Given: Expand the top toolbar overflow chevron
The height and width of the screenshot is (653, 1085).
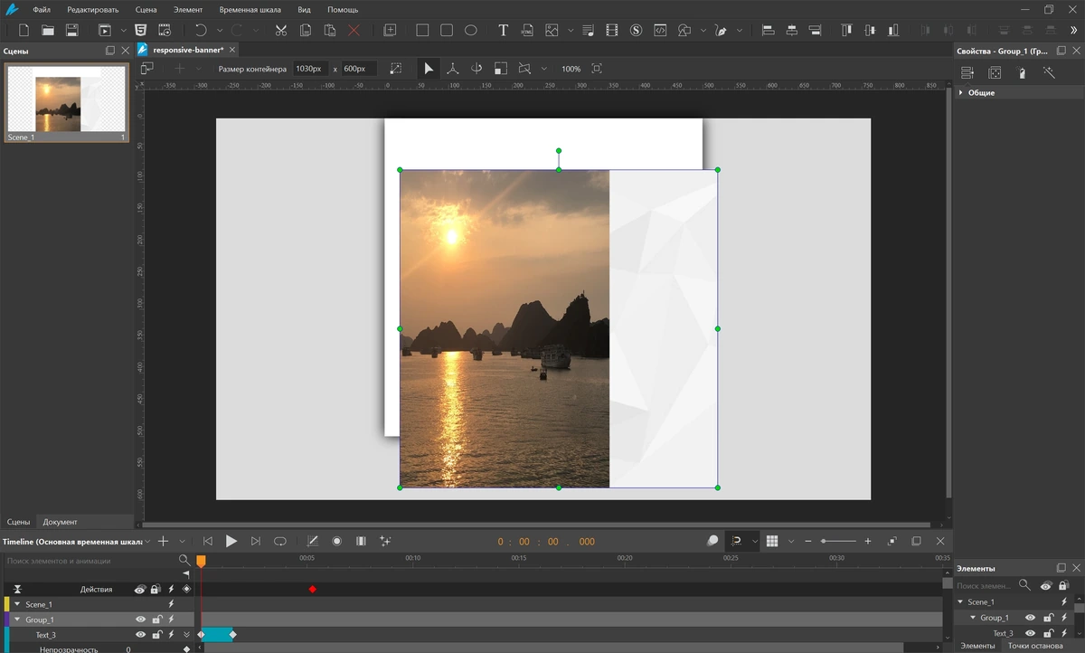Looking at the screenshot, I should click(1073, 31).
